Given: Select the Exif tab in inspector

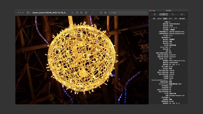Looking at the screenshot, I should [165, 19].
